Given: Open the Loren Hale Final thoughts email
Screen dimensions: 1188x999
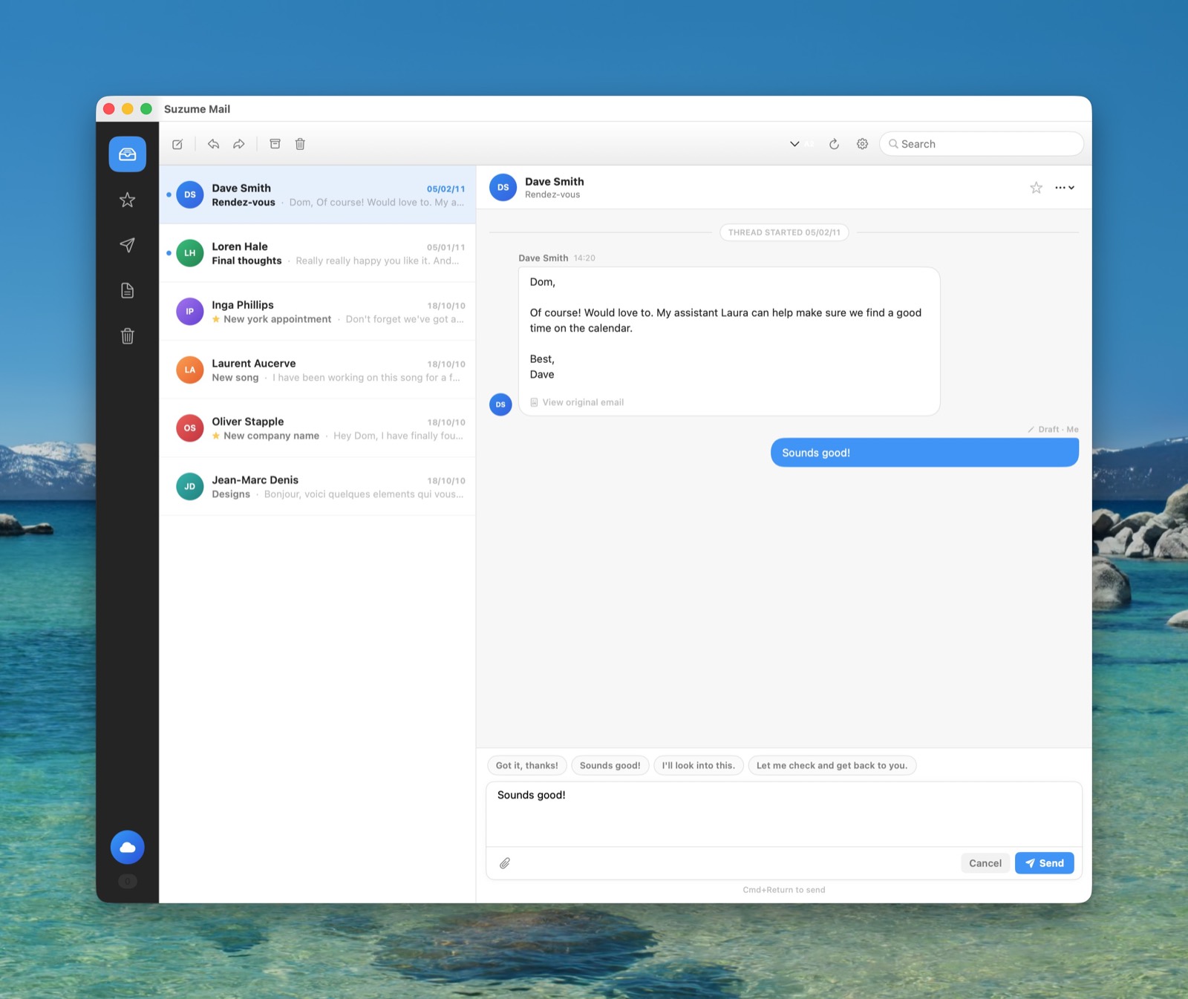Looking at the screenshot, I should point(318,253).
